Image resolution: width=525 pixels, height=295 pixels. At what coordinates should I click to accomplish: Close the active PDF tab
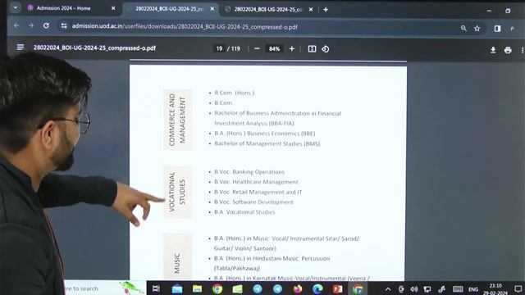[x=212, y=9]
